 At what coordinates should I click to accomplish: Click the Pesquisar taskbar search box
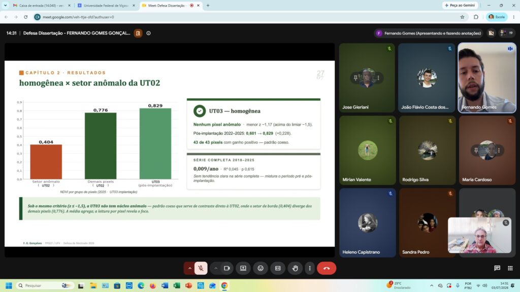(45, 285)
